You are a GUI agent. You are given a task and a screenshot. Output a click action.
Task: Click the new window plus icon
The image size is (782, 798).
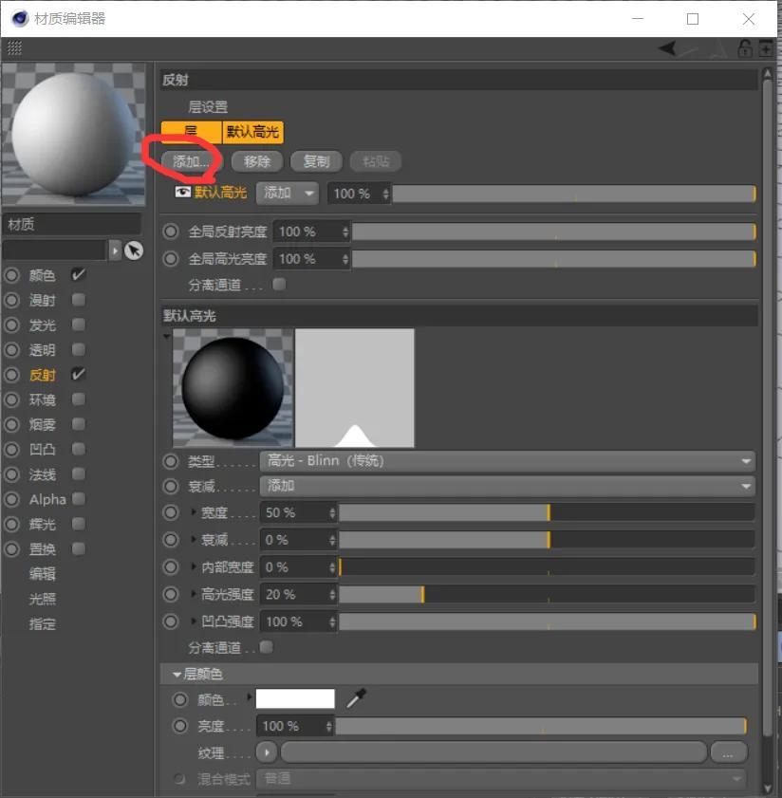(x=765, y=48)
